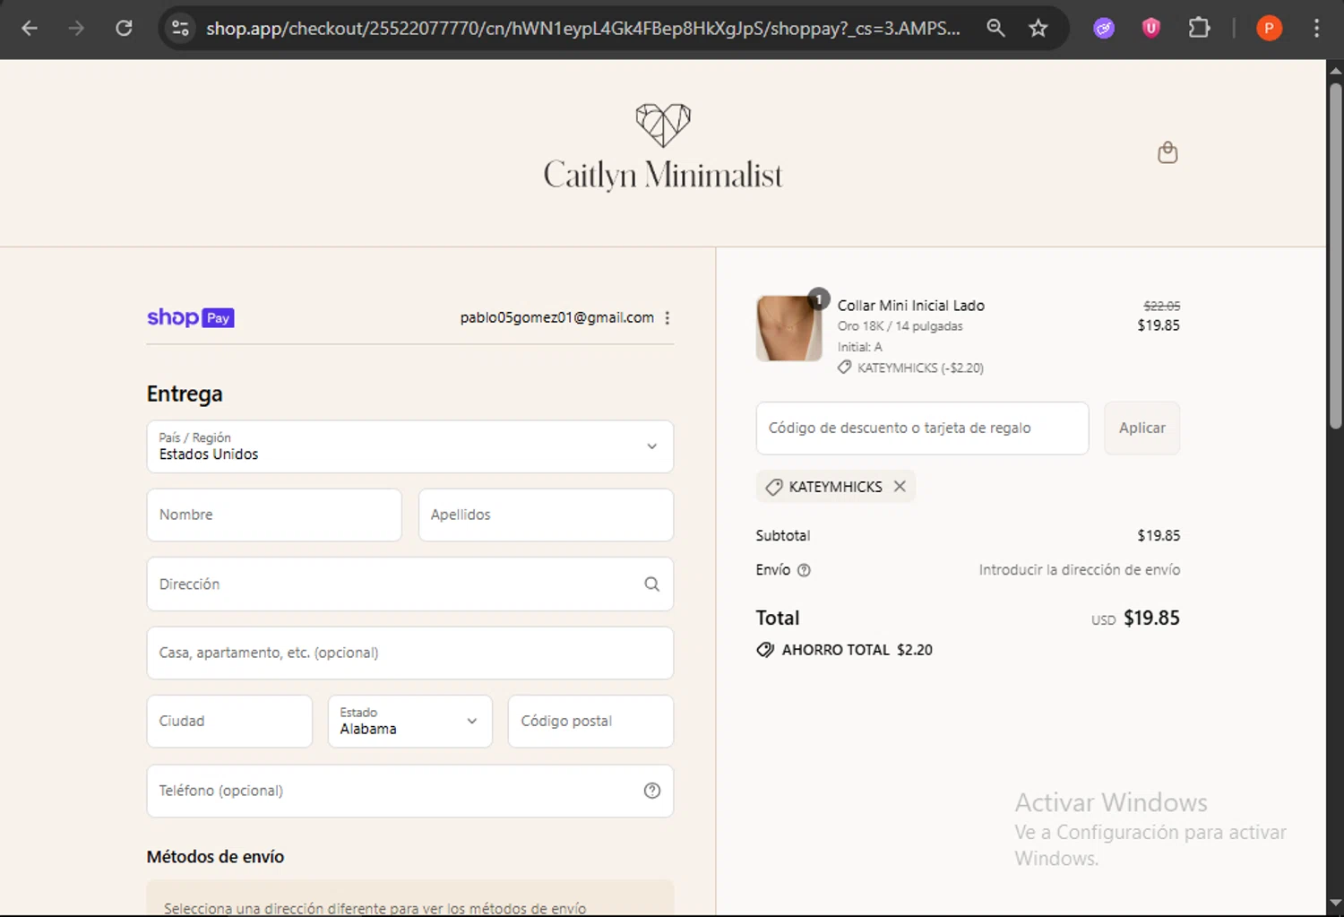
Task: Click the Código postal field
Action: coord(590,721)
